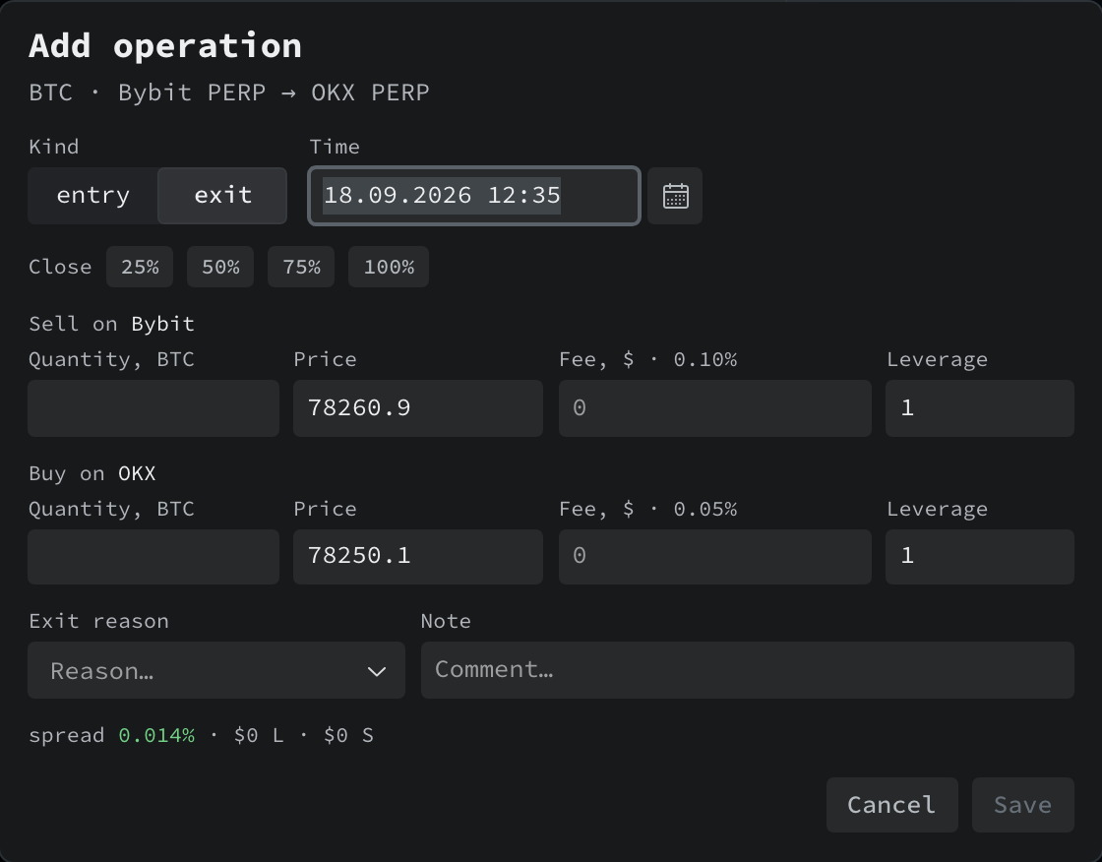This screenshot has width=1102, height=862.
Task: Click the "$0 S" summary value
Action: [x=348, y=735]
